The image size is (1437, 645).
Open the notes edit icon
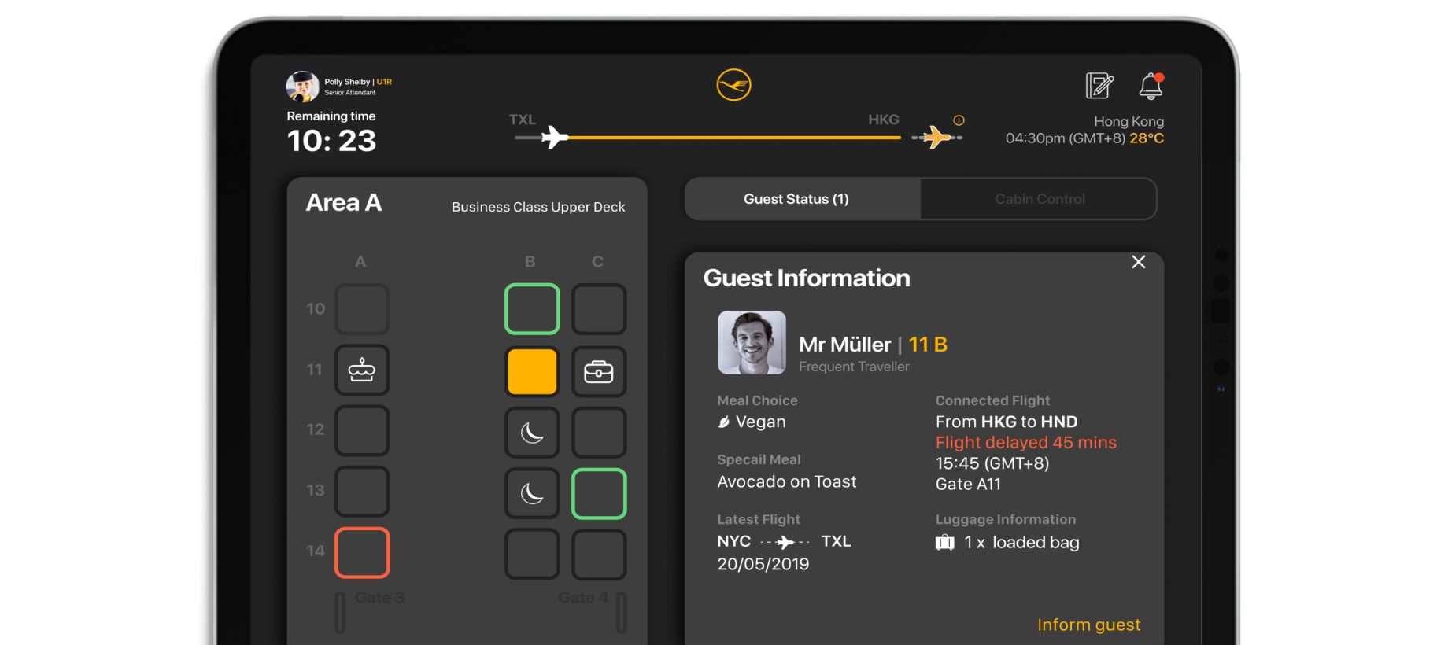[x=1099, y=85]
